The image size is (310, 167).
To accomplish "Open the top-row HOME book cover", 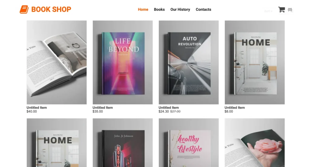I will (x=255, y=62).
